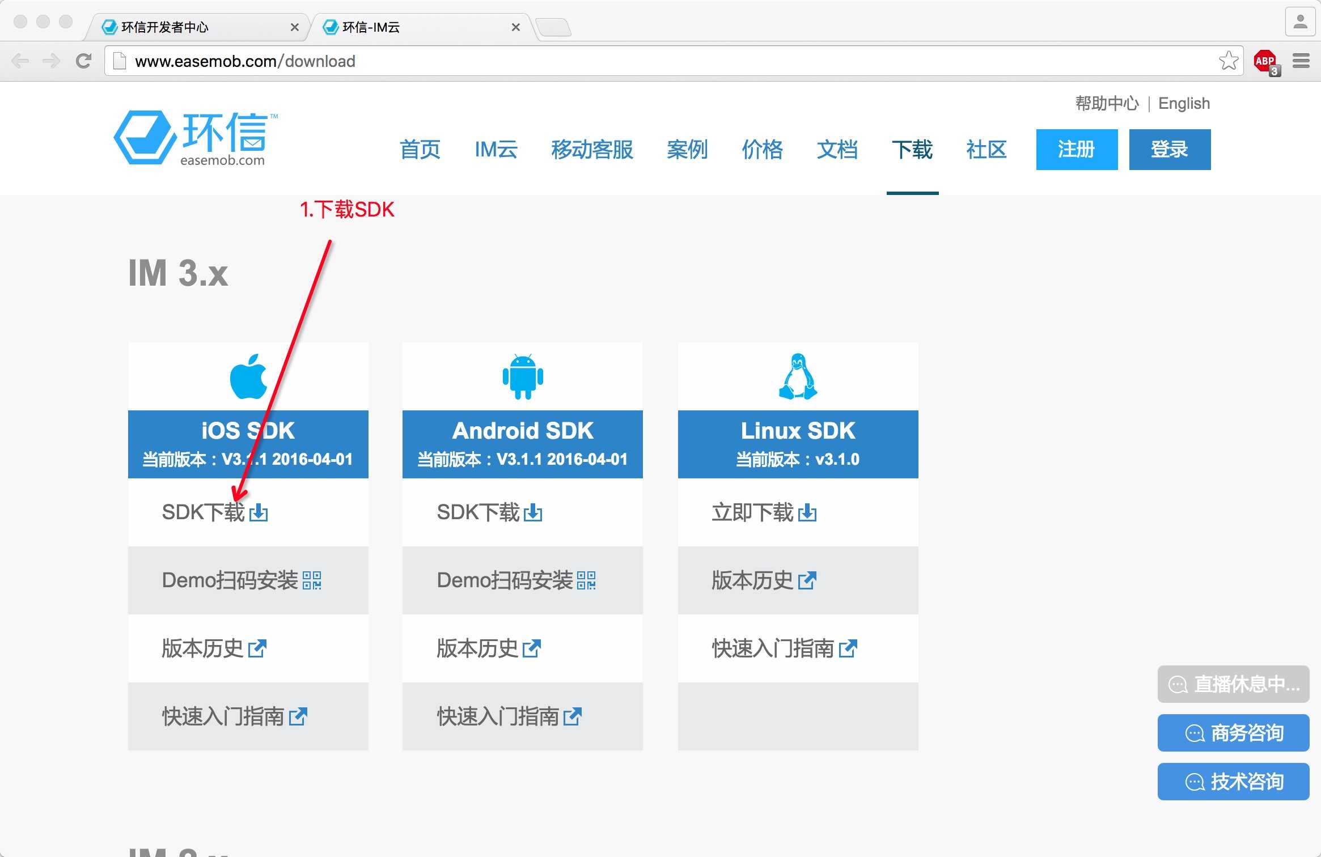Screen dimensions: 1321x857
Task: Open Android Demo扫码安装 link text
Action: click(505, 580)
